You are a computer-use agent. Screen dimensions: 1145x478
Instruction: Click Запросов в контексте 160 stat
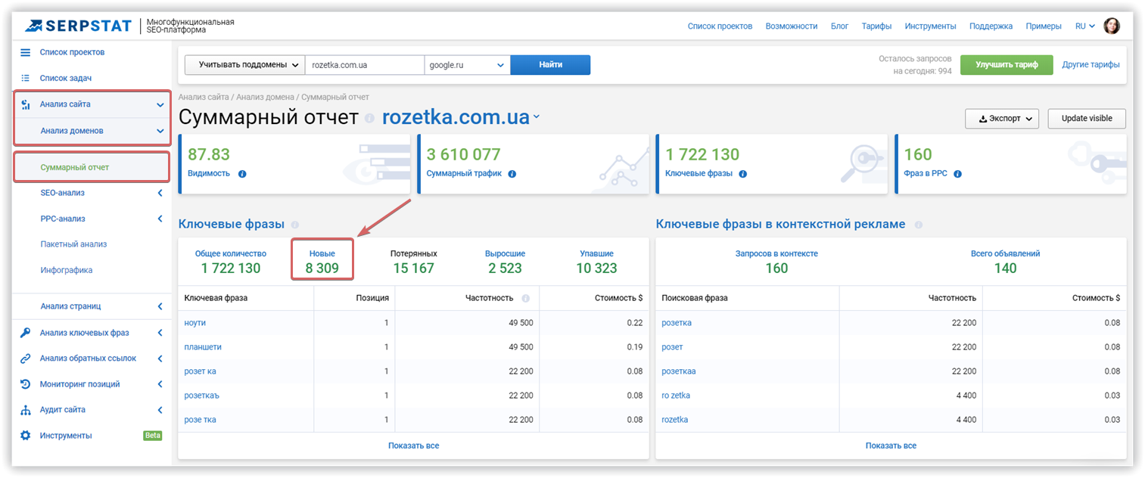coord(776,261)
